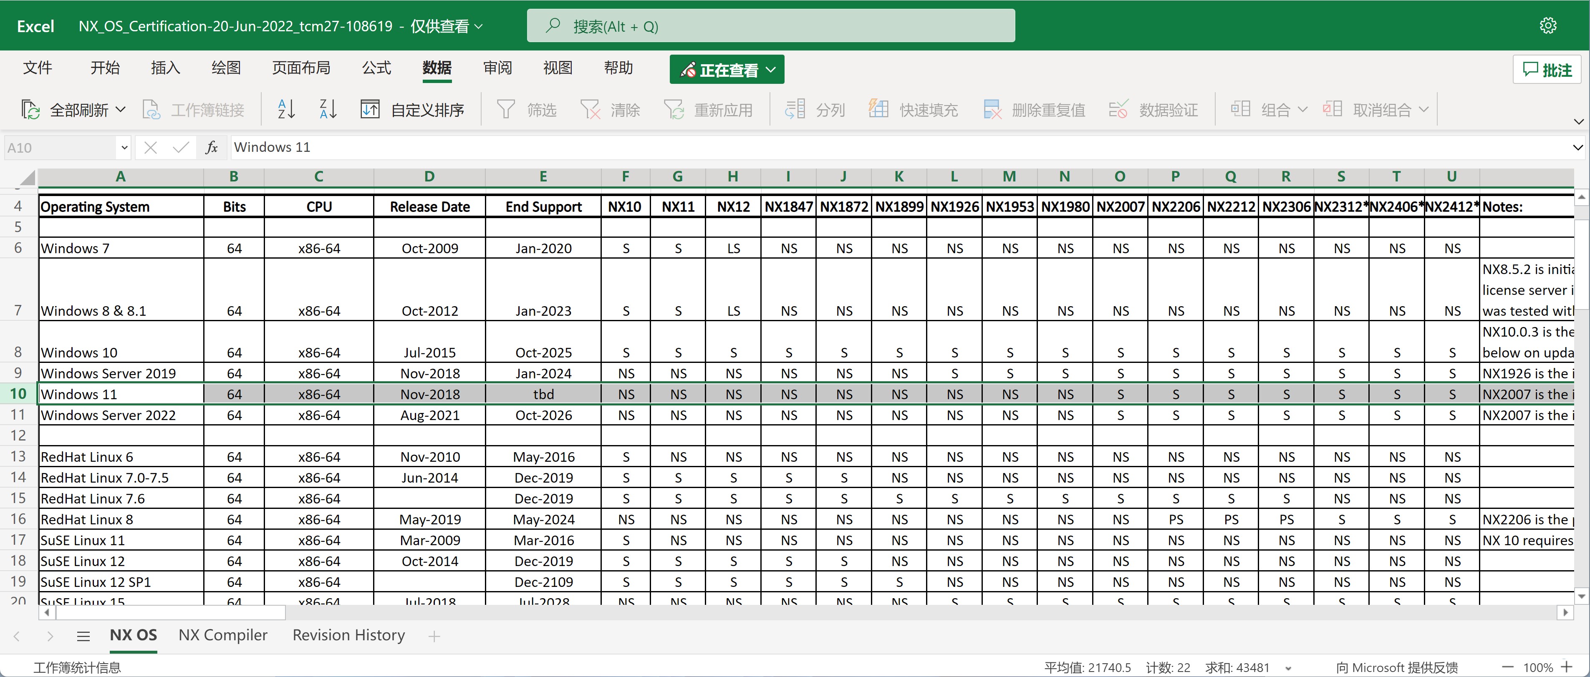Viewport: 1590px width, 677px height.
Task: Click the Excel app name
Action: pyautogui.click(x=35, y=27)
